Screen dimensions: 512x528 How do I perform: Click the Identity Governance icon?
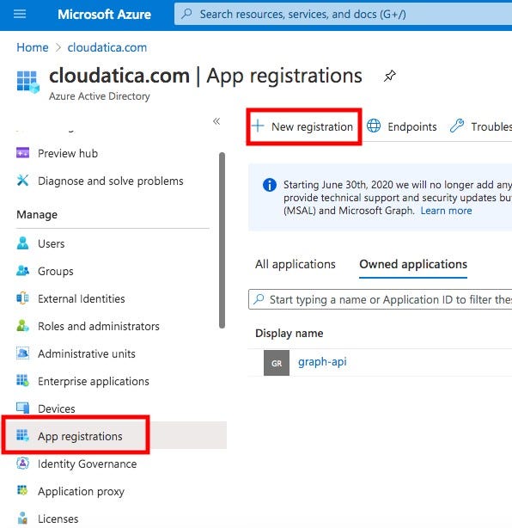(x=22, y=464)
